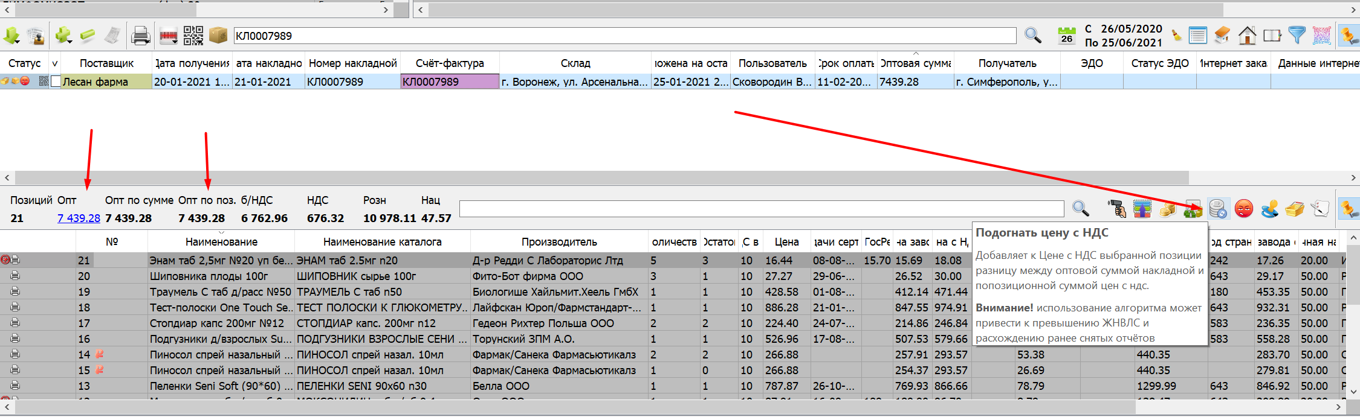Toggle the pin icon in the lower toolbar

pos(1349,209)
